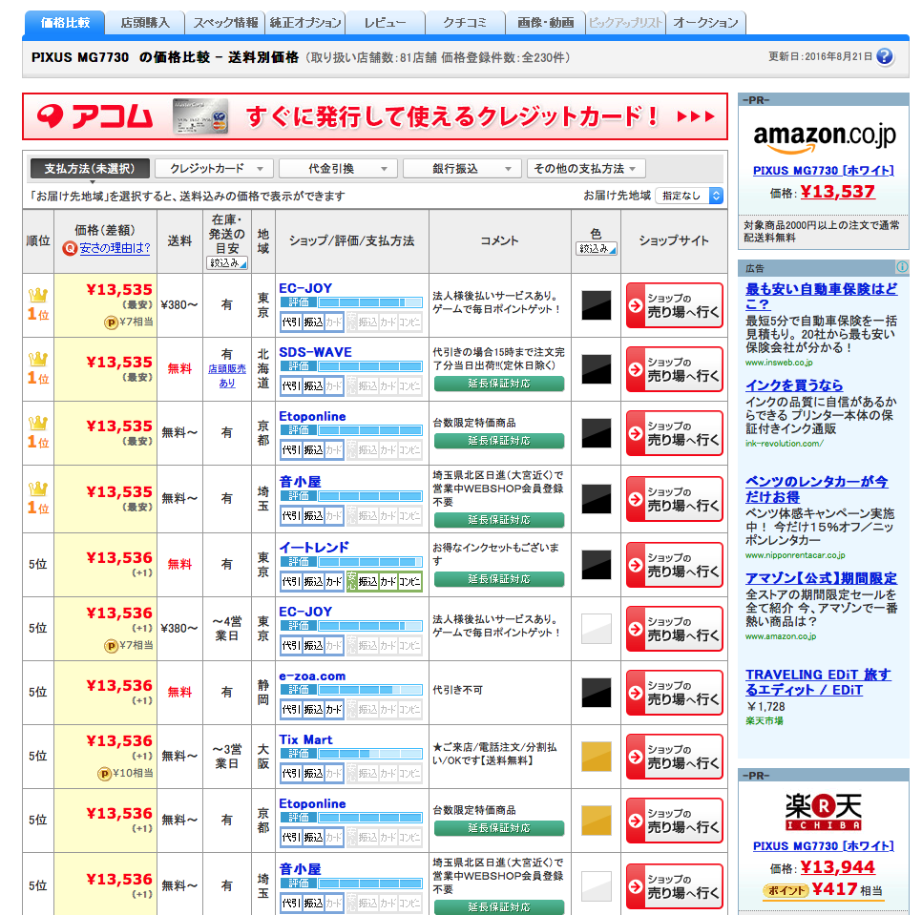Click 延長保証対応 badge in SDS-WAVE row
922x915 pixels.
tap(499, 384)
